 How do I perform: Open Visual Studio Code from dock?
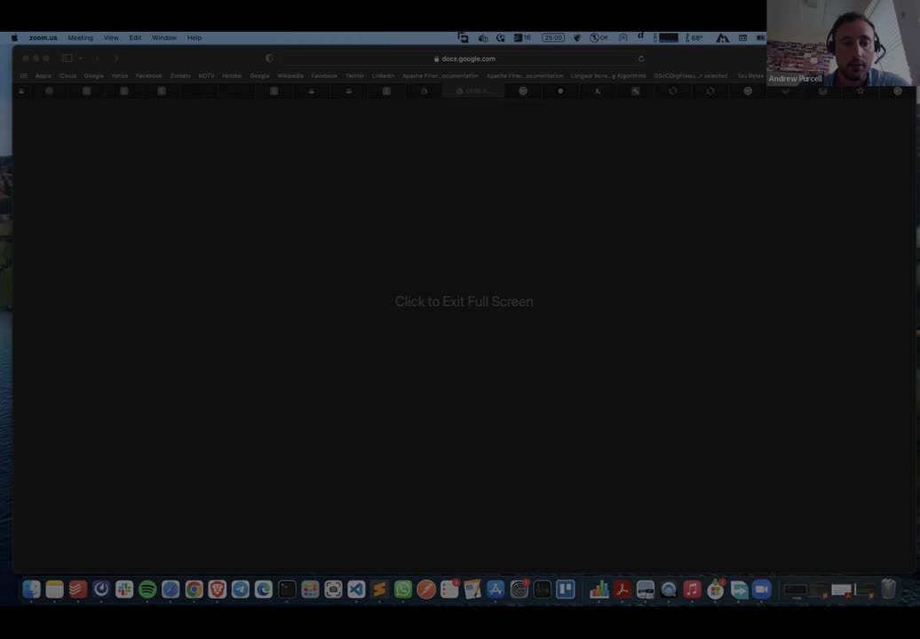(356, 589)
